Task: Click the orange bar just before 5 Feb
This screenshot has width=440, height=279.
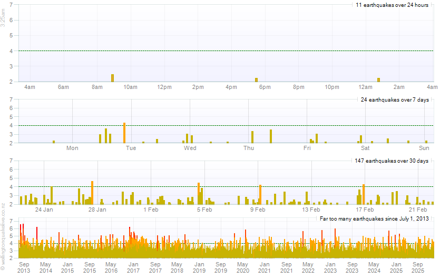Action: (x=199, y=194)
